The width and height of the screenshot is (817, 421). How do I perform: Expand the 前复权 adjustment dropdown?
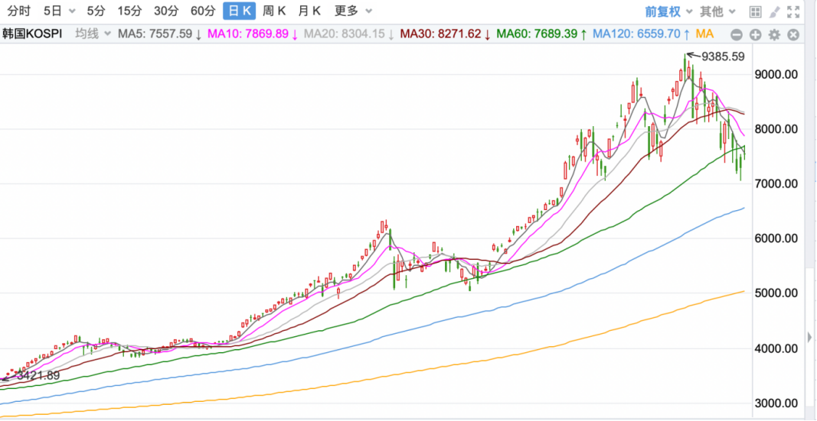point(669,11)
